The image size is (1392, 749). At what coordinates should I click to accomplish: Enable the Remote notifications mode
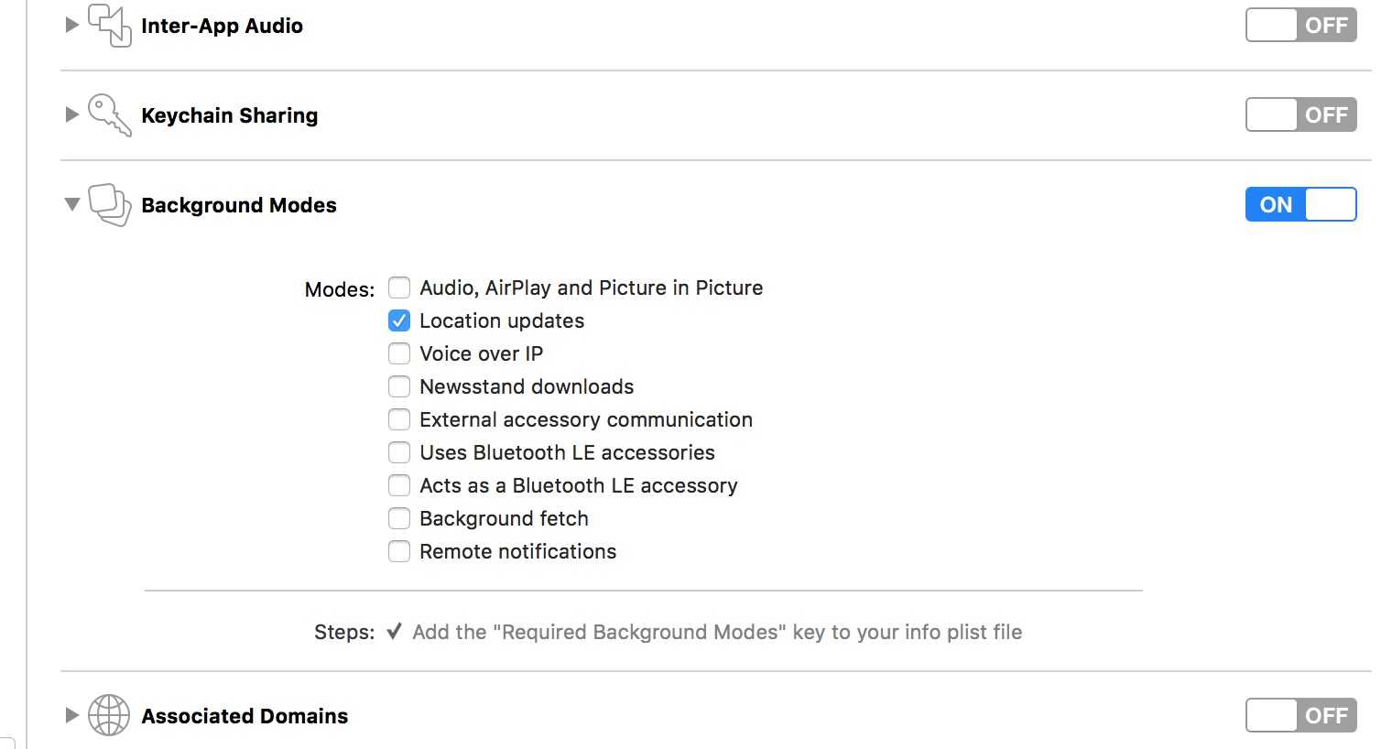point(399,551)
